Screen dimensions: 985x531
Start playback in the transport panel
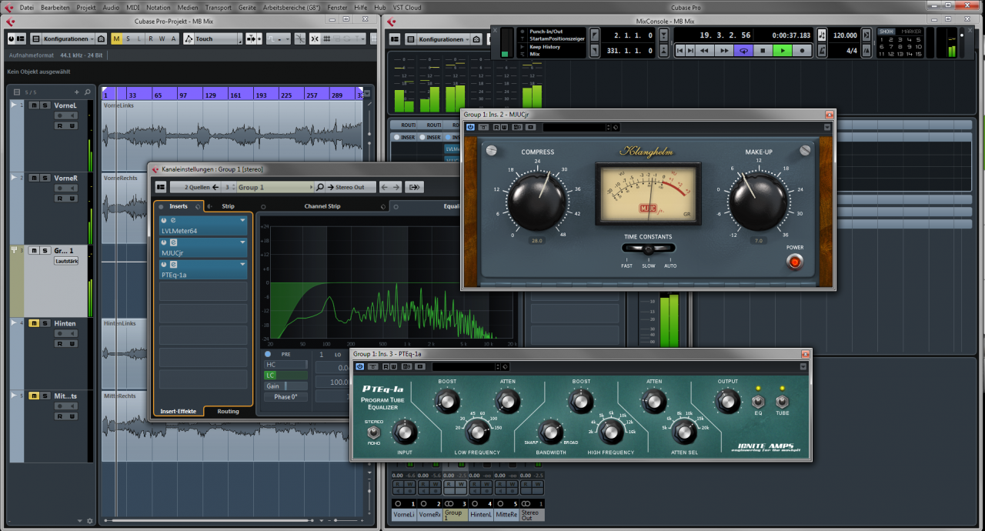782,50
